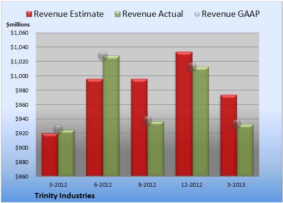The height and width of the screenshot is (203, 283).
Task: Select the red estimate bar for 6-2012
Action: (94, 127)
